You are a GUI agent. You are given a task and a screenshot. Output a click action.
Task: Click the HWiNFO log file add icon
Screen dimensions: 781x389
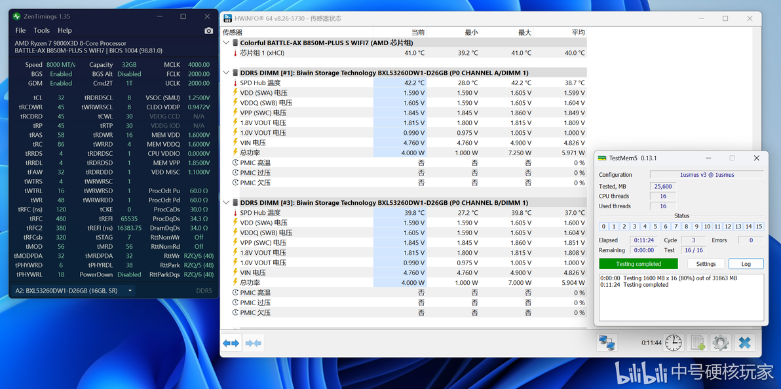click(x=697, y=343)
